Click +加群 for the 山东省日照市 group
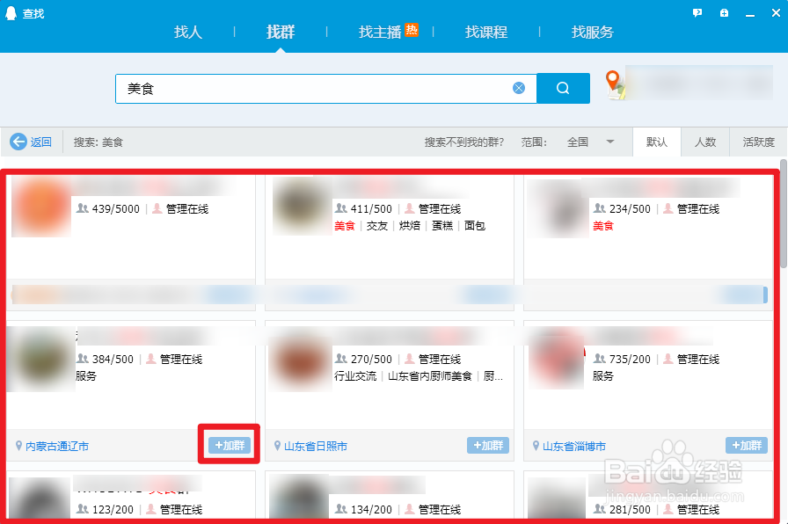The image size is (788, 524). click(x=488, y=445)
